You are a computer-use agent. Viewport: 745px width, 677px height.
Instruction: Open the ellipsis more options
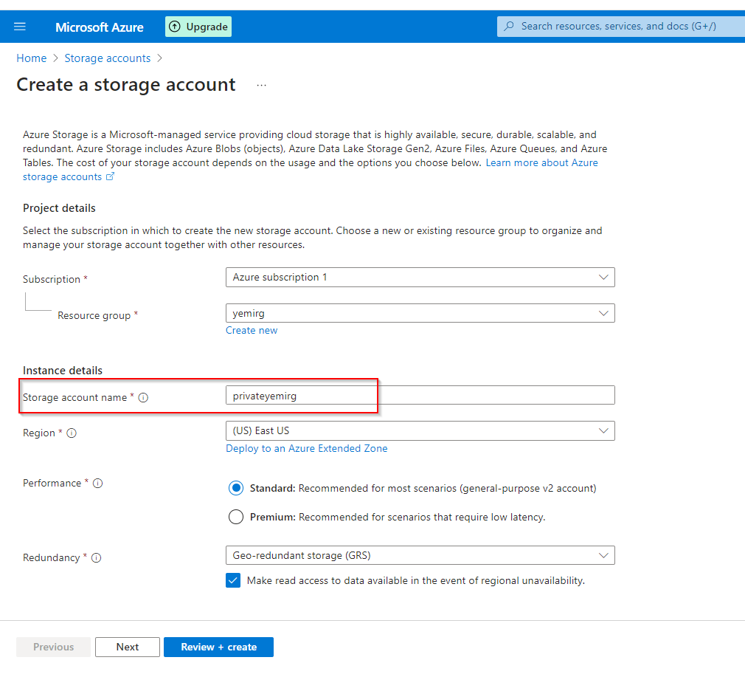click(261, 86)
